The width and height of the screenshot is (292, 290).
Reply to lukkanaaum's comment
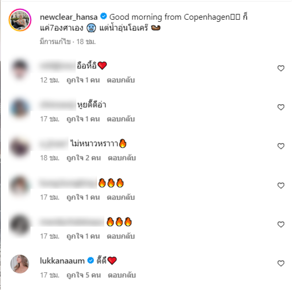(x=122, y=275)
